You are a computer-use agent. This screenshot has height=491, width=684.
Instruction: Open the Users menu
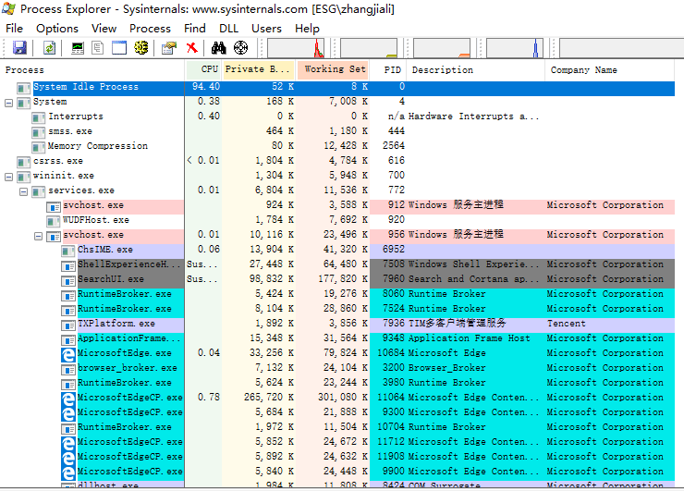266,29
